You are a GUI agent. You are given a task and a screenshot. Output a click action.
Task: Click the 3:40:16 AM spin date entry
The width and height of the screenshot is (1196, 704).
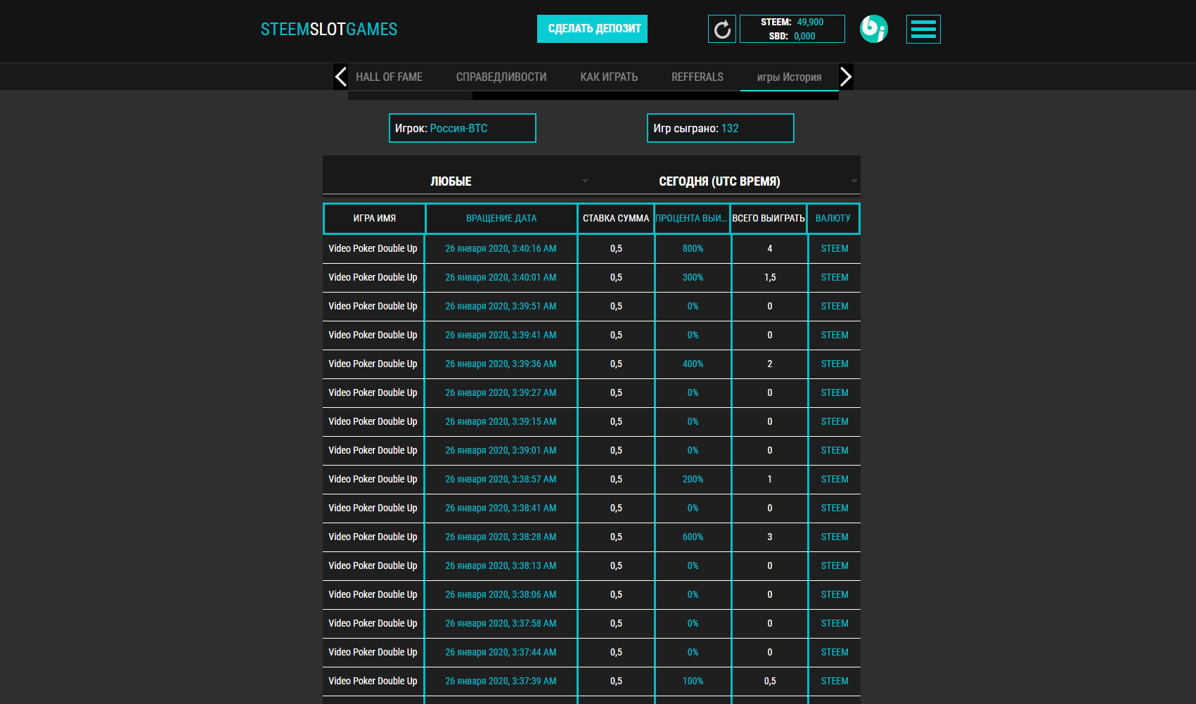[501, 249]
